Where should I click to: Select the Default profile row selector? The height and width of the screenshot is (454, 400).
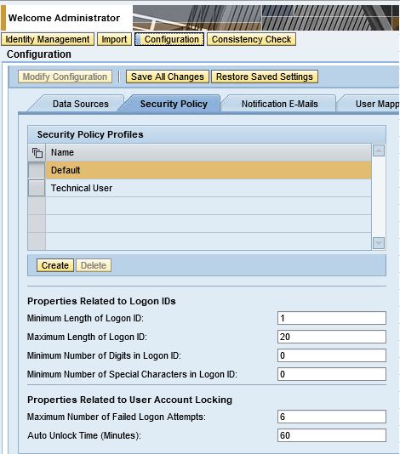tap(37, 170)
